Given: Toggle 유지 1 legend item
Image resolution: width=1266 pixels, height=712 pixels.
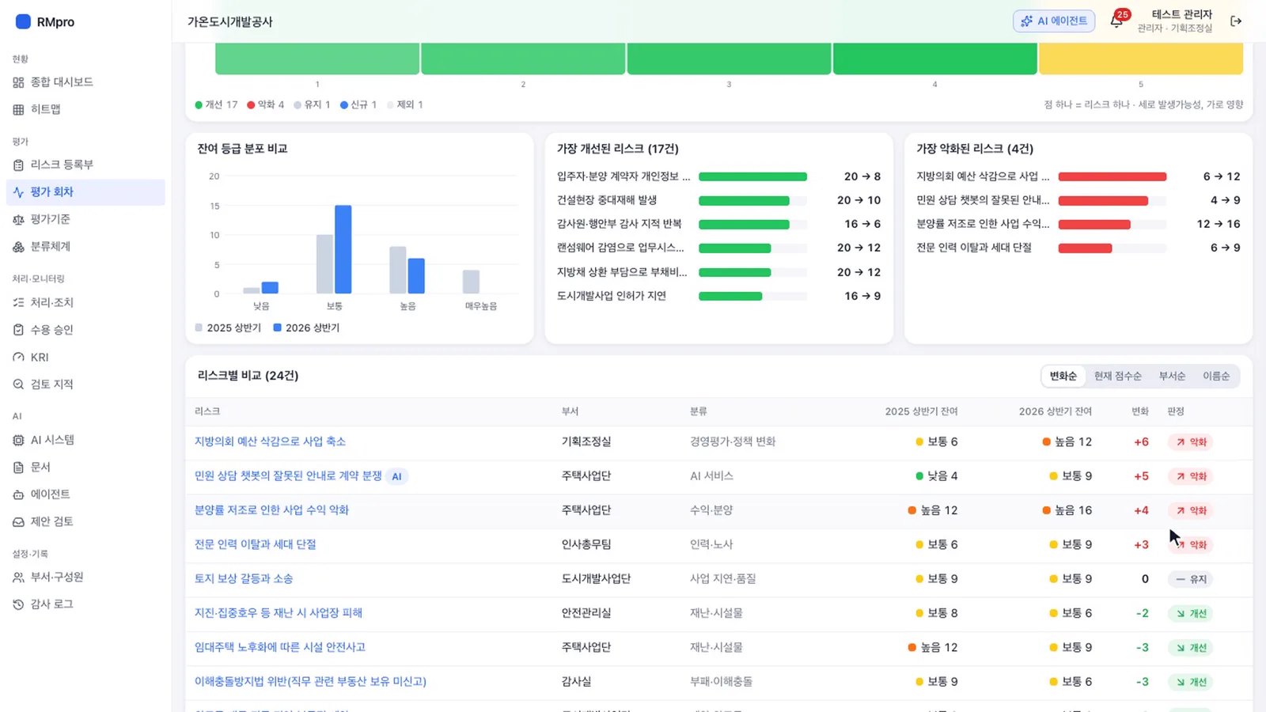Looking at the screenshot, I should [x=312, y=104].
